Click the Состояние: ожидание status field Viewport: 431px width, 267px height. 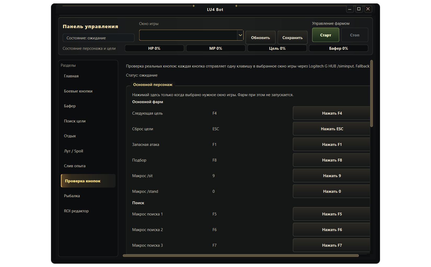click(x=98, y=38)
